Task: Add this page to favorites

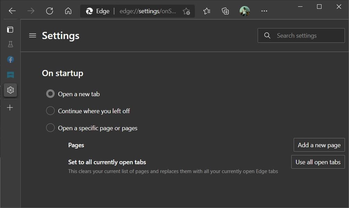Action: [186, 11]
